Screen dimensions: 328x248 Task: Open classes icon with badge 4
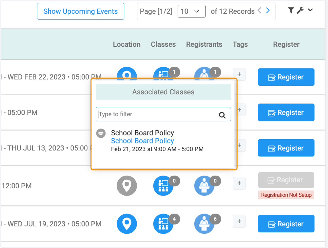(163, 224)
